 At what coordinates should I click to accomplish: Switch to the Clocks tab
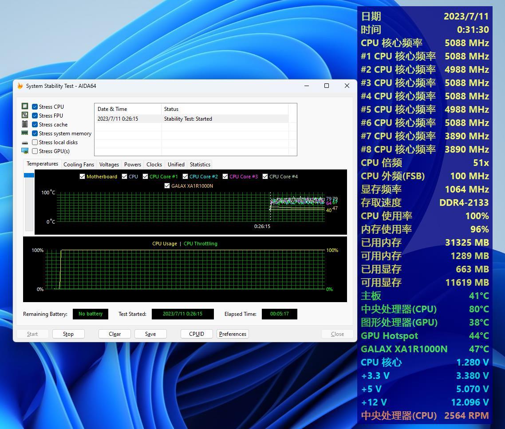tap(154, 164)
